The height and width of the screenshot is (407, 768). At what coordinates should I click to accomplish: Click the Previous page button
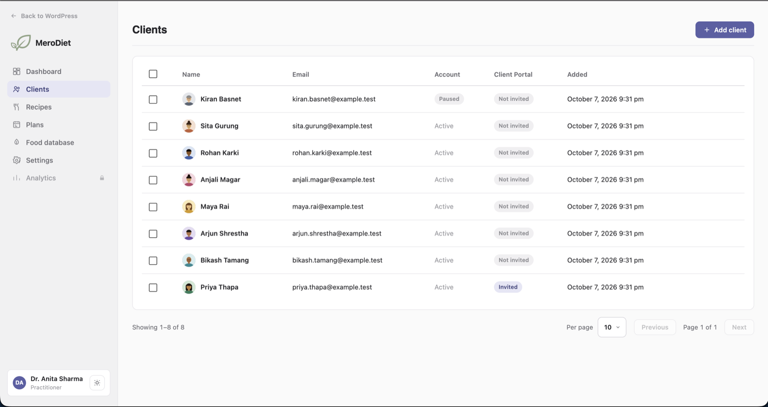click(x=655, y=327)
